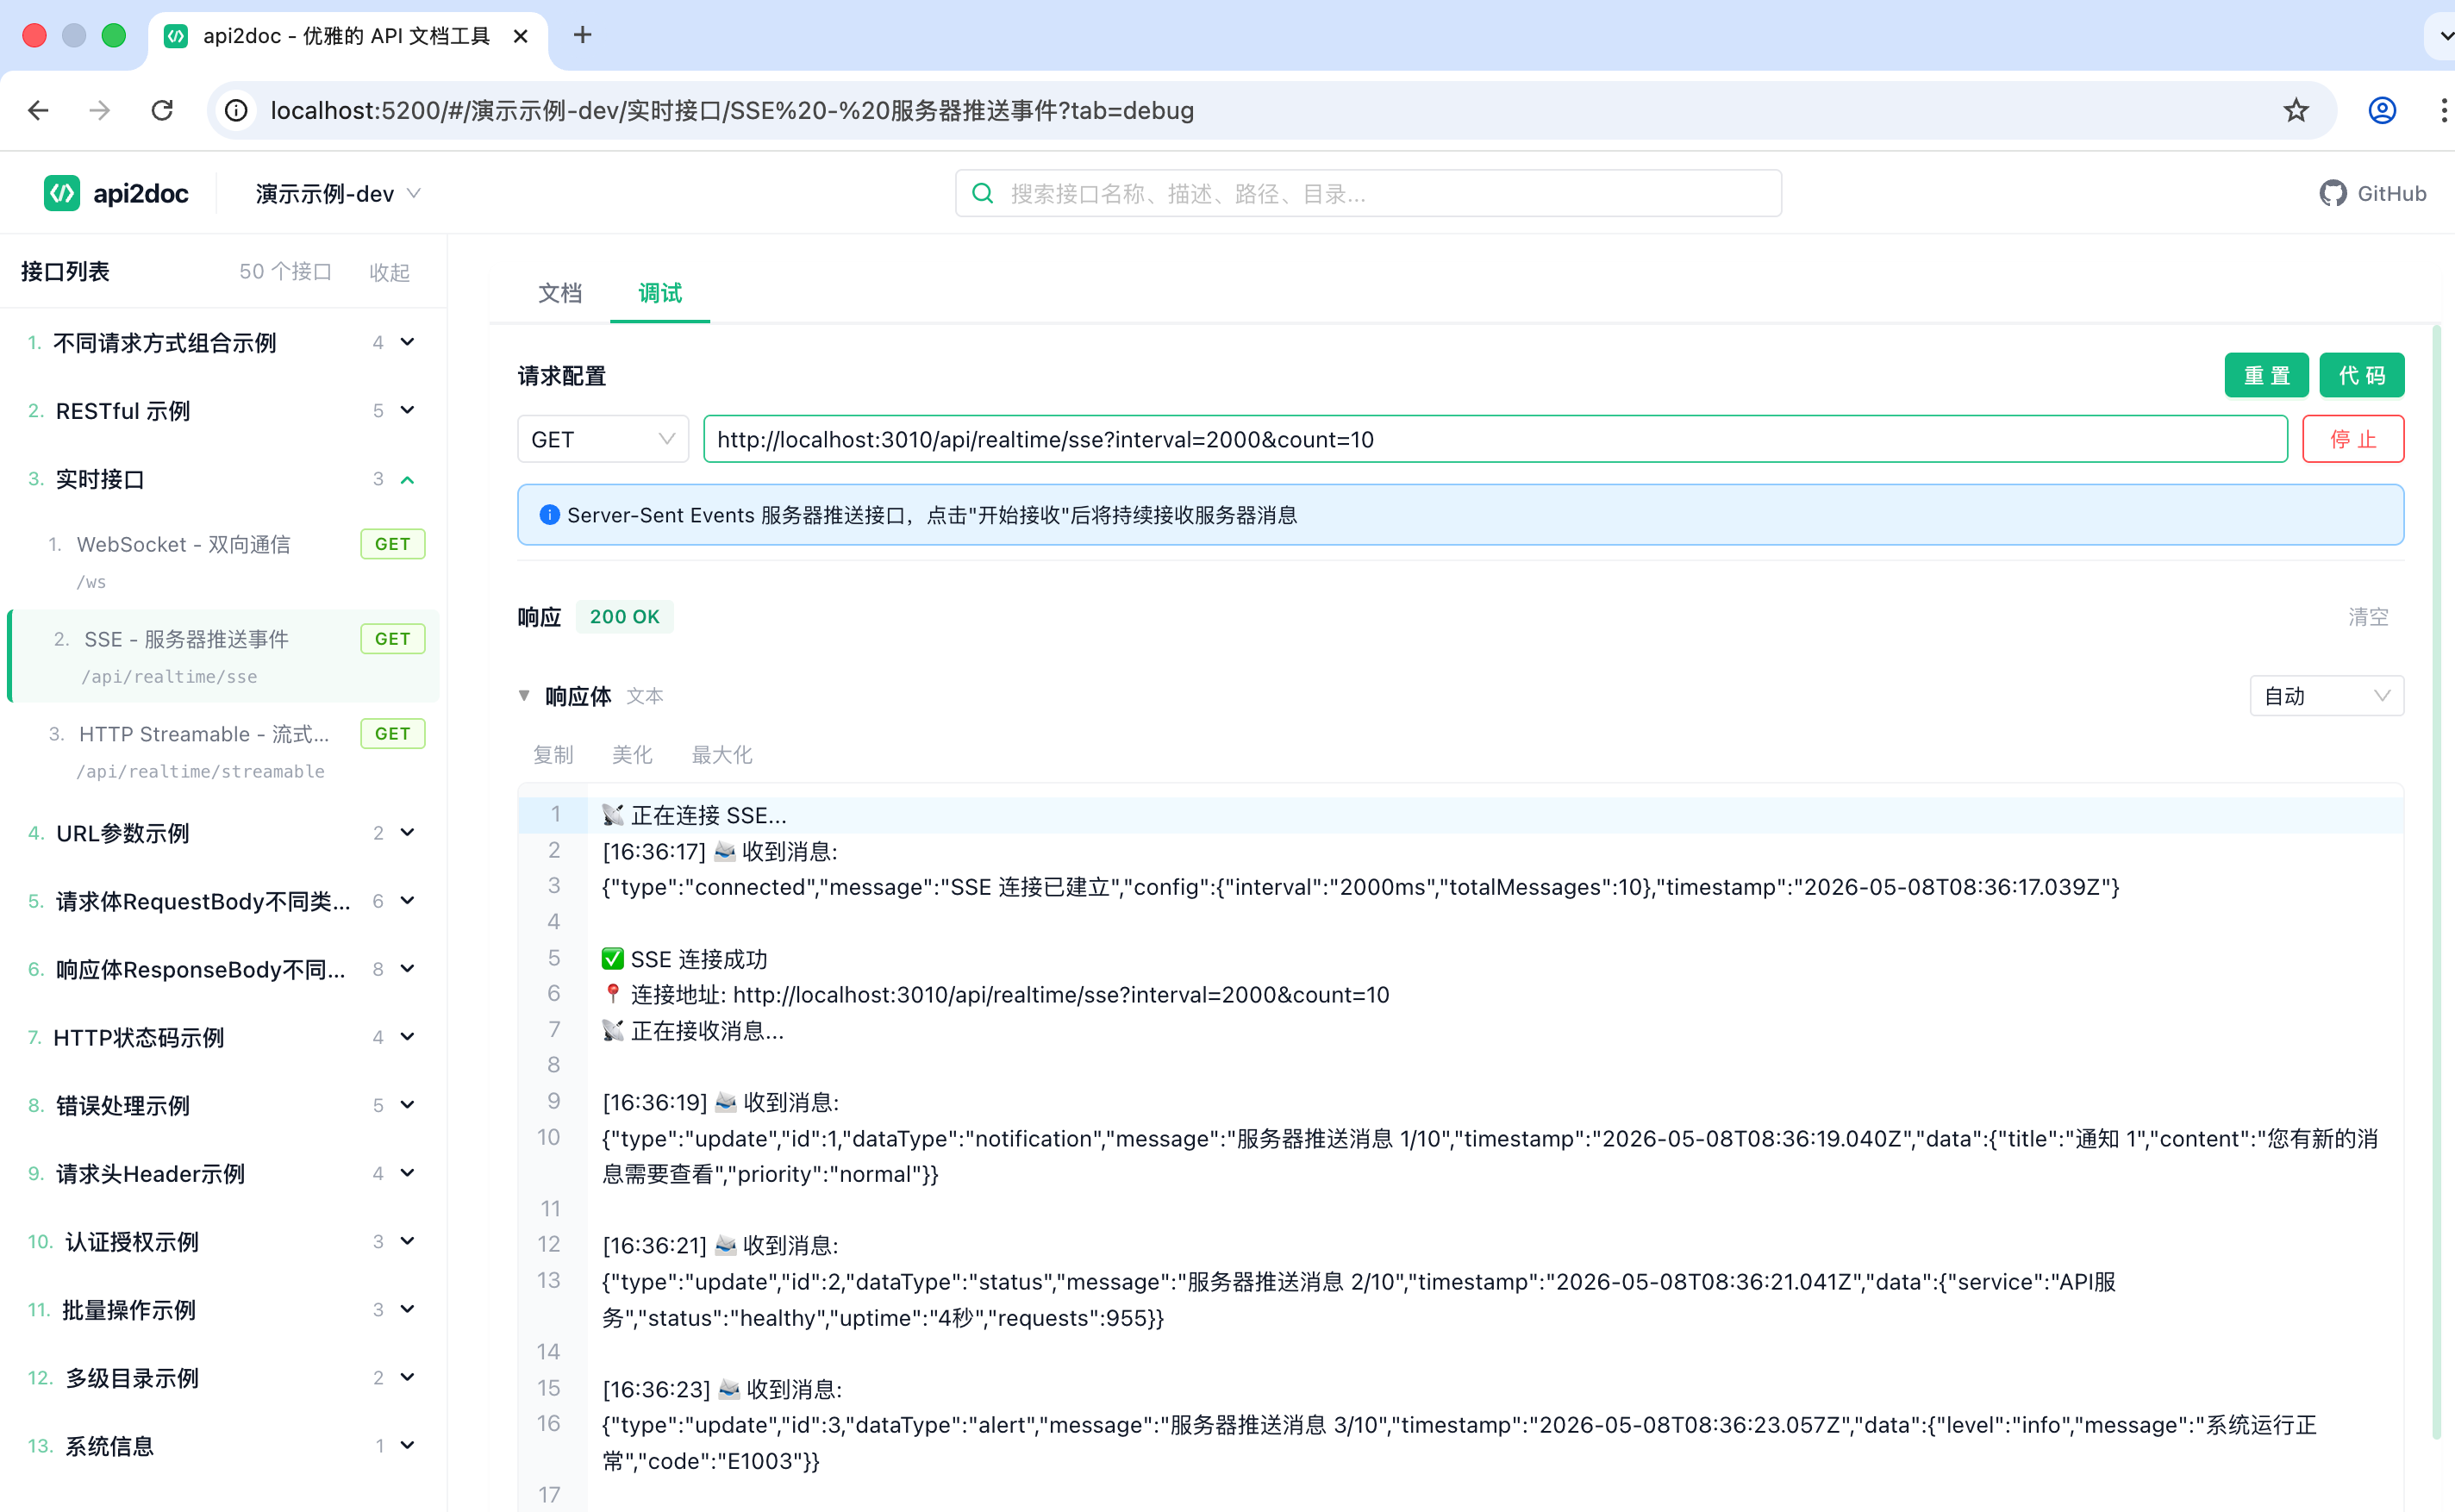
Task: Click the info icon in SSE notice
Action: (x=549, y=515)
